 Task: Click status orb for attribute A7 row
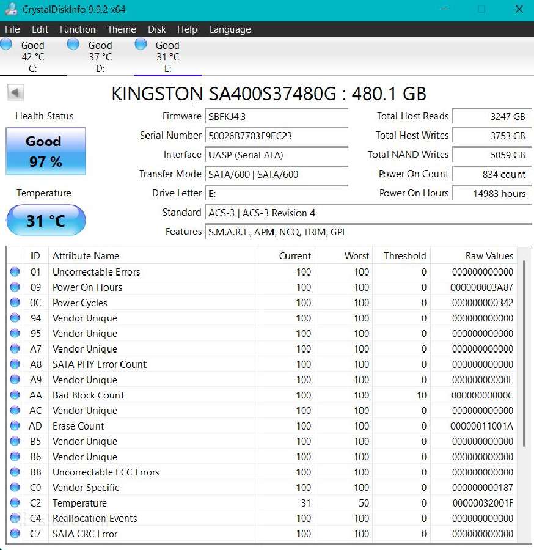(15, 349)
